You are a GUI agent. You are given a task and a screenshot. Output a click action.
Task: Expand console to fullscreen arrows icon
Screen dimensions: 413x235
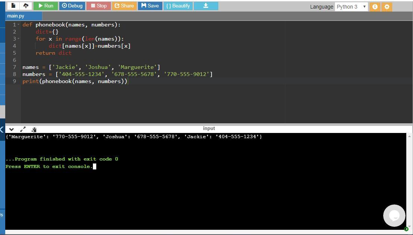tap(23, 129)
